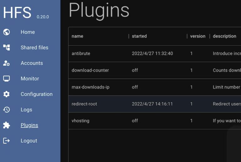The image size is (241, 162).
Task: Select the redirect-root plugin row
Action: [84, 104]
